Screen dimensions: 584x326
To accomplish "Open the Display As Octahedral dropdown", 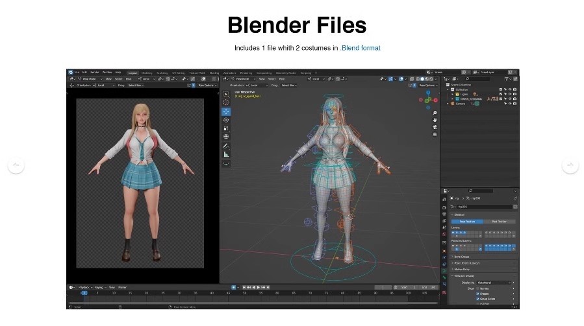I will click(493, 283).
